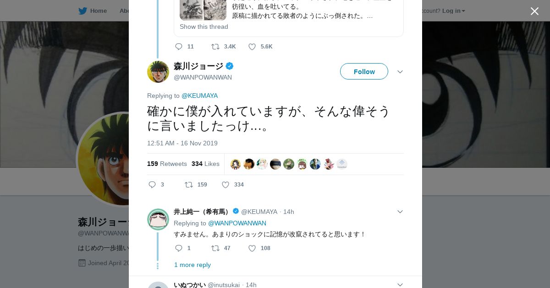550x288 pixels.
Task: Like the quoted tweet with 5.6K likes
Action: click(252, 47)
